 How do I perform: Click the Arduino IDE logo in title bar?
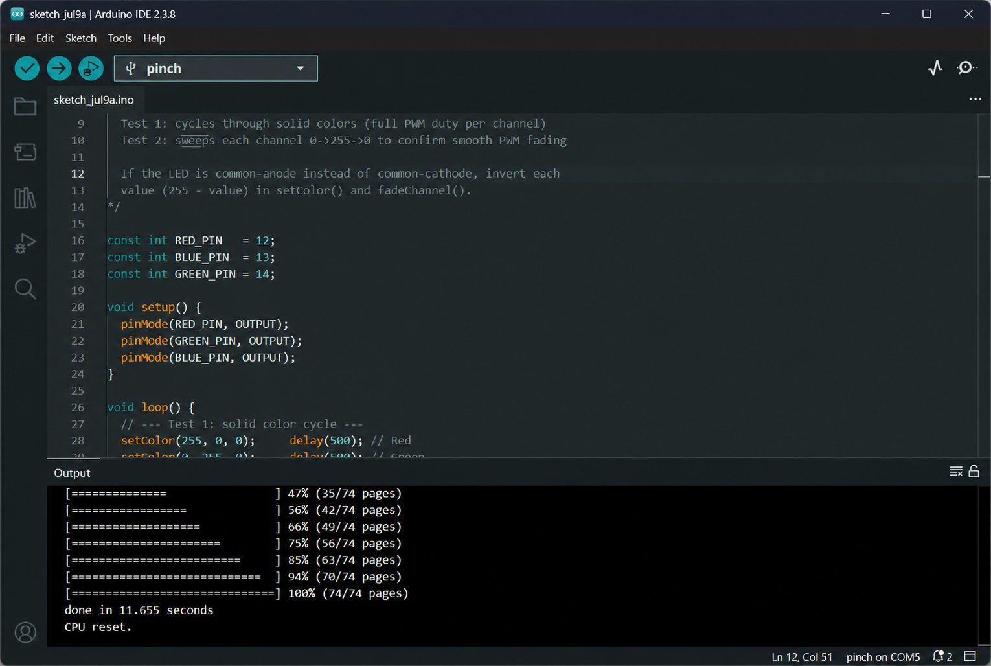17,14
